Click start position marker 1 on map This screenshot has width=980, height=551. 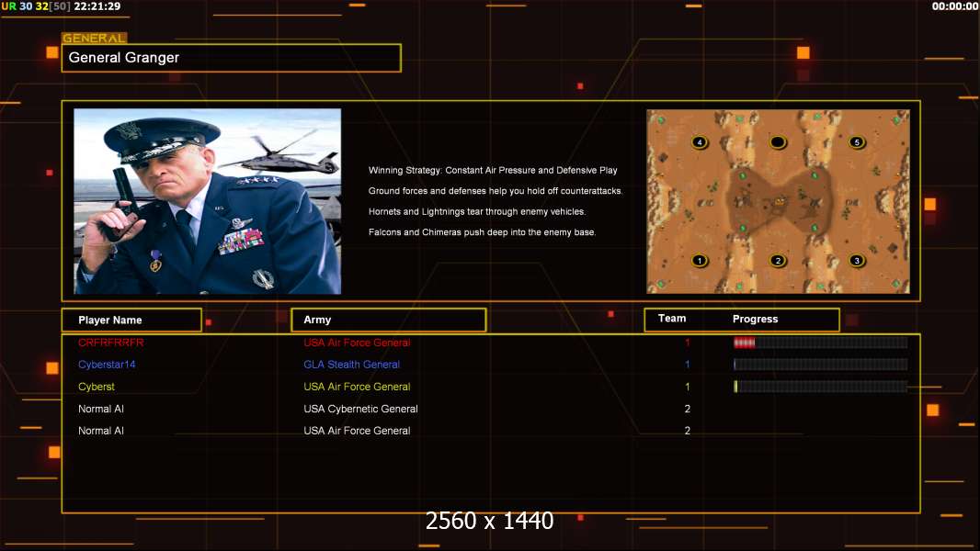click(701, 261)
